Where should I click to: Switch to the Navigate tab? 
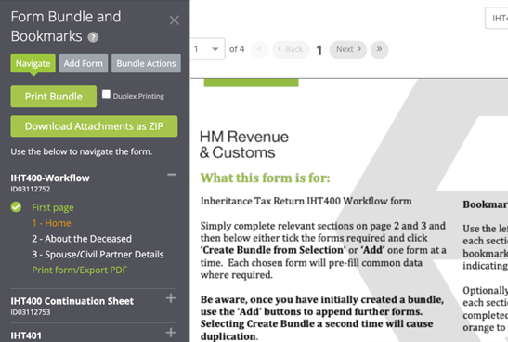point(33,63)
